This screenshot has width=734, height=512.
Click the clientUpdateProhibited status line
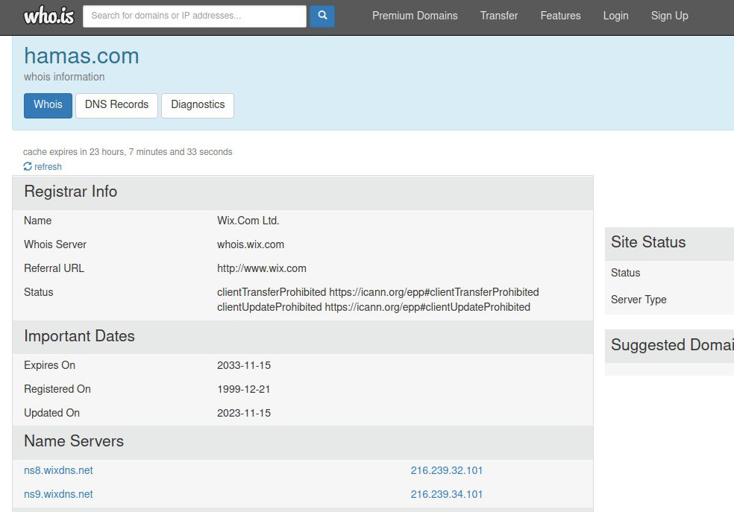pyautogui.click(x=374, y=307)
